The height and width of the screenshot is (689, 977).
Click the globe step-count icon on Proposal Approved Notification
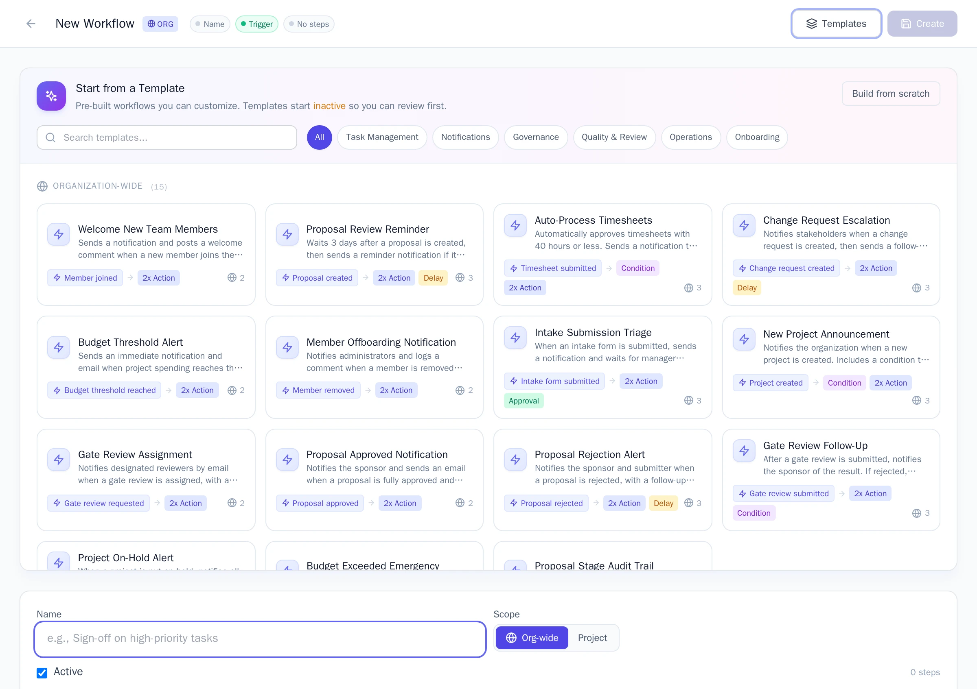pyautogui.click(x=460, y=503)
